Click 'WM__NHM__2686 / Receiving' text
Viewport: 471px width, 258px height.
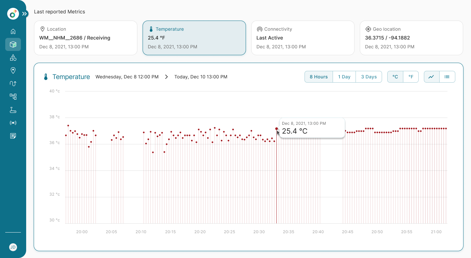tap(75, 38)
